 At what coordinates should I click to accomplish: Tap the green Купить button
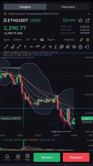(x=47, y=157)
